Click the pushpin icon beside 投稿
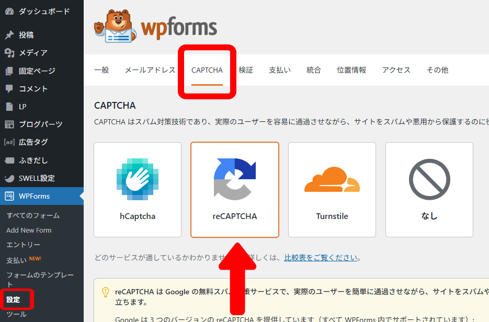The height and width of the screenshot is (322, 489). pos(9,35)
